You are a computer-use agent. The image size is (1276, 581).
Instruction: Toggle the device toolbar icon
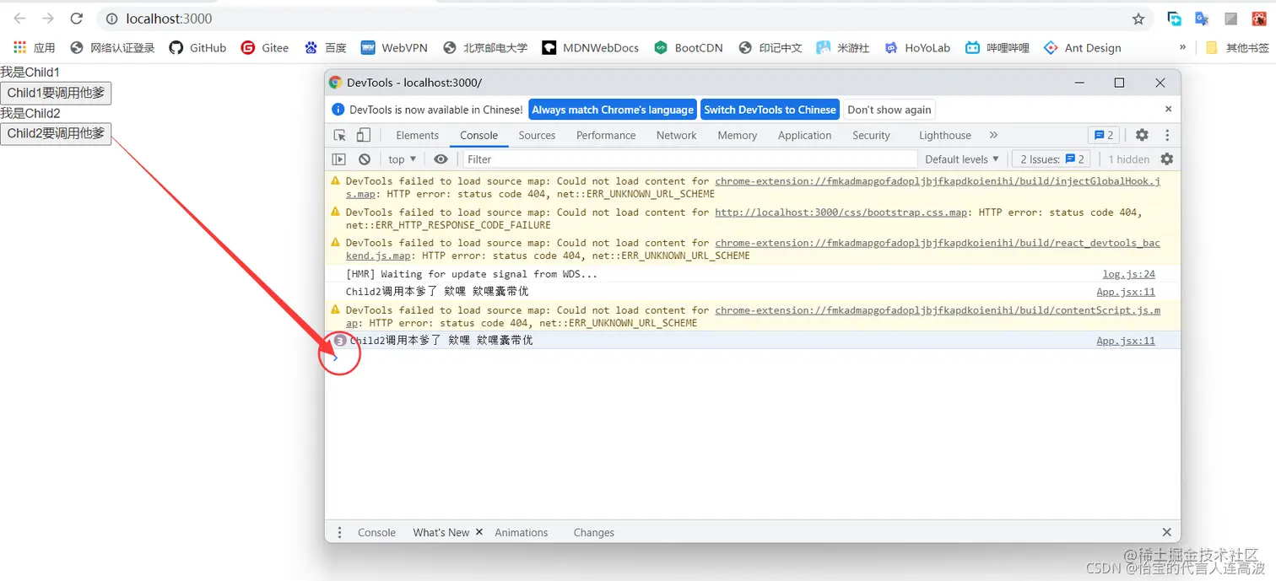(x=363, y=135)
